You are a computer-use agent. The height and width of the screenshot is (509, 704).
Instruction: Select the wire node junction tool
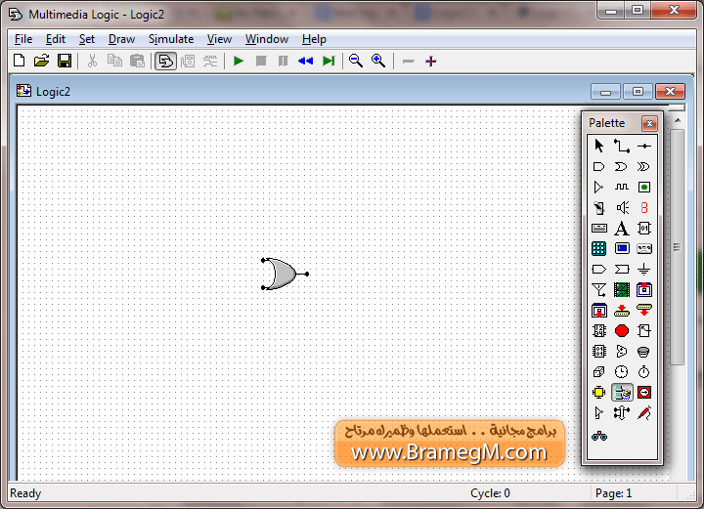point(644,147)
